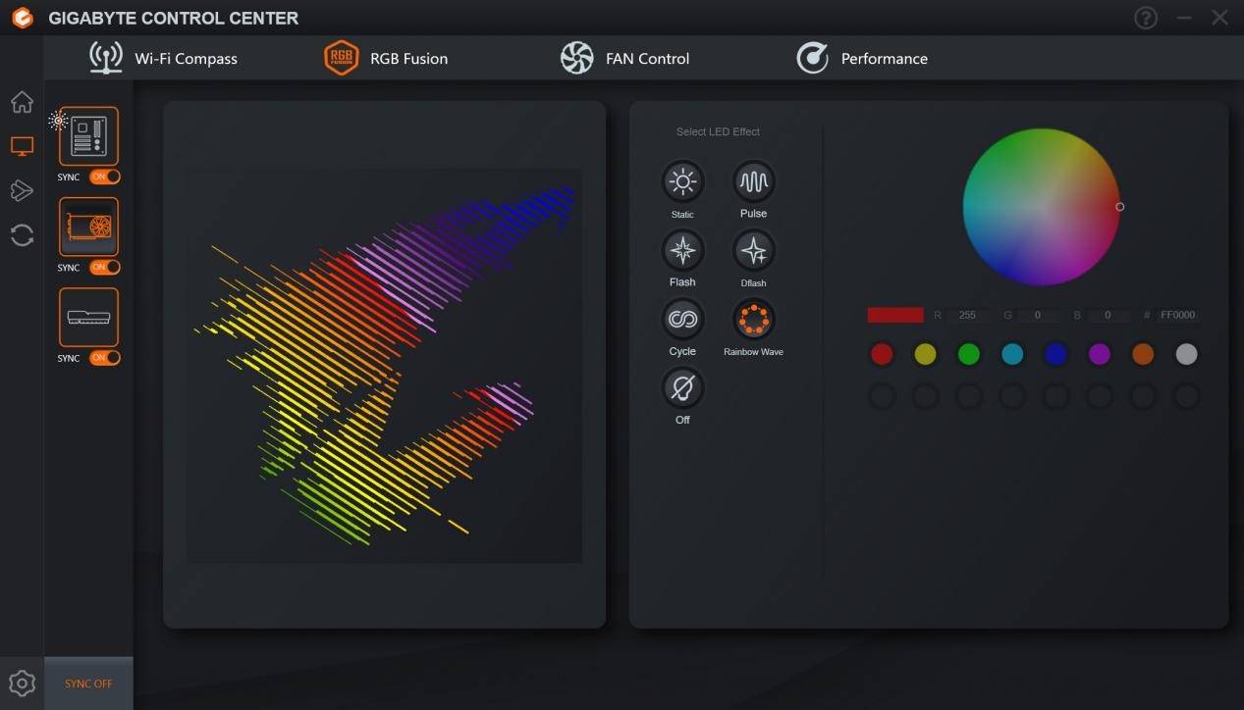The height and width of the screenshot is (710, 1244).
Task: Select the white preset color
Action: [x=1186, y=354]
